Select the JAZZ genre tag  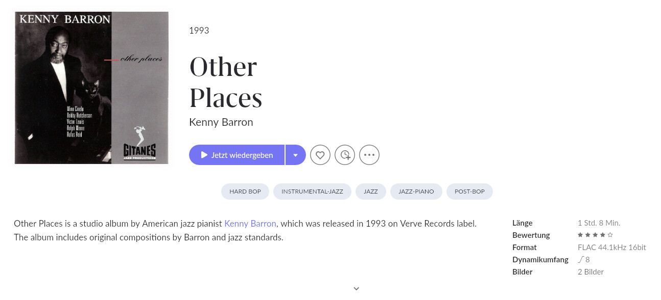tap(371, 192)
